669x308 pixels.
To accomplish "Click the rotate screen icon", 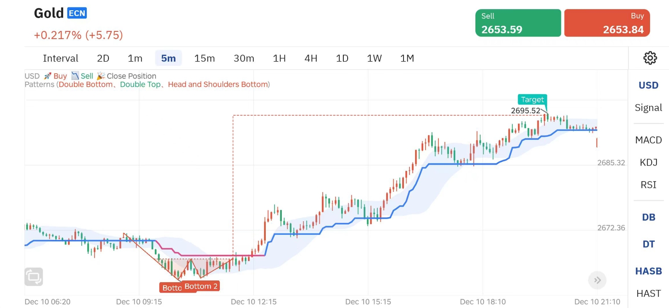I will pyautogui.click(x=34, y=277).
